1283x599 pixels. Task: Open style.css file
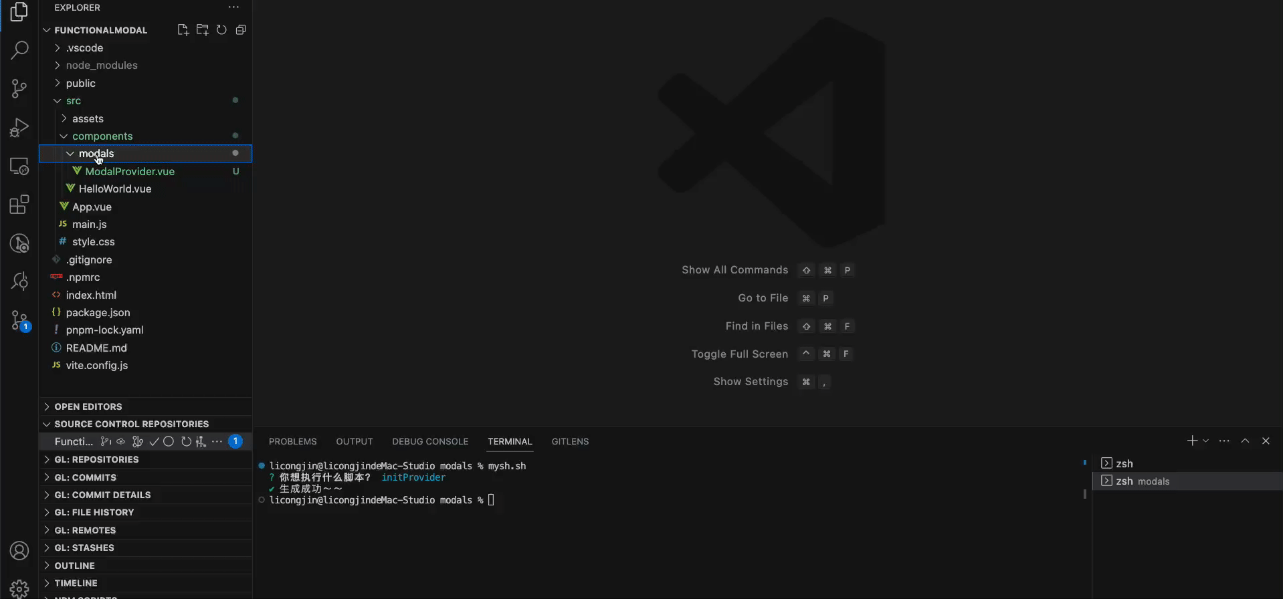pos(145,242)
